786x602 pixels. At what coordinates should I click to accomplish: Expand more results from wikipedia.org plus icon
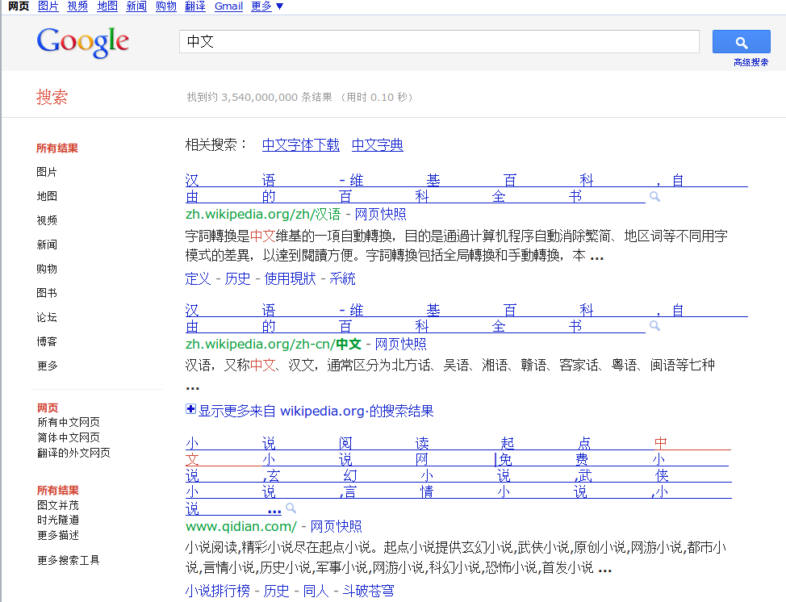tap(190, 409)
